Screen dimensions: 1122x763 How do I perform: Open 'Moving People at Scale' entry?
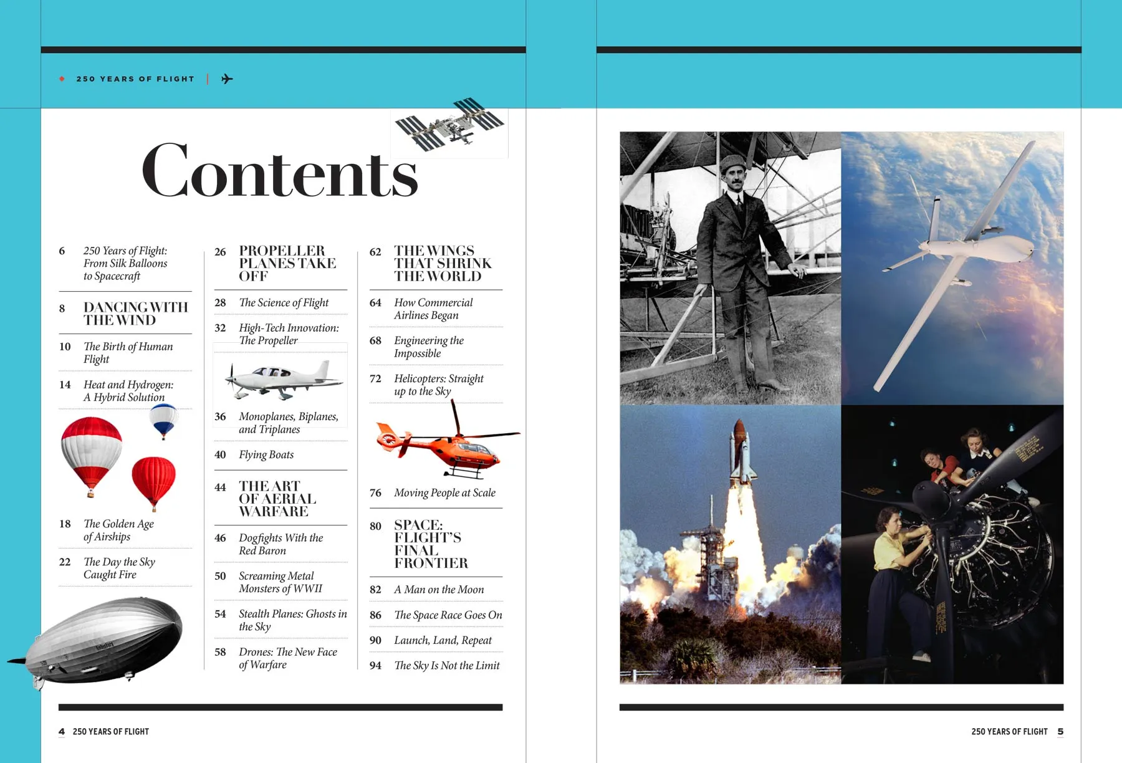(x=444, y=492)
